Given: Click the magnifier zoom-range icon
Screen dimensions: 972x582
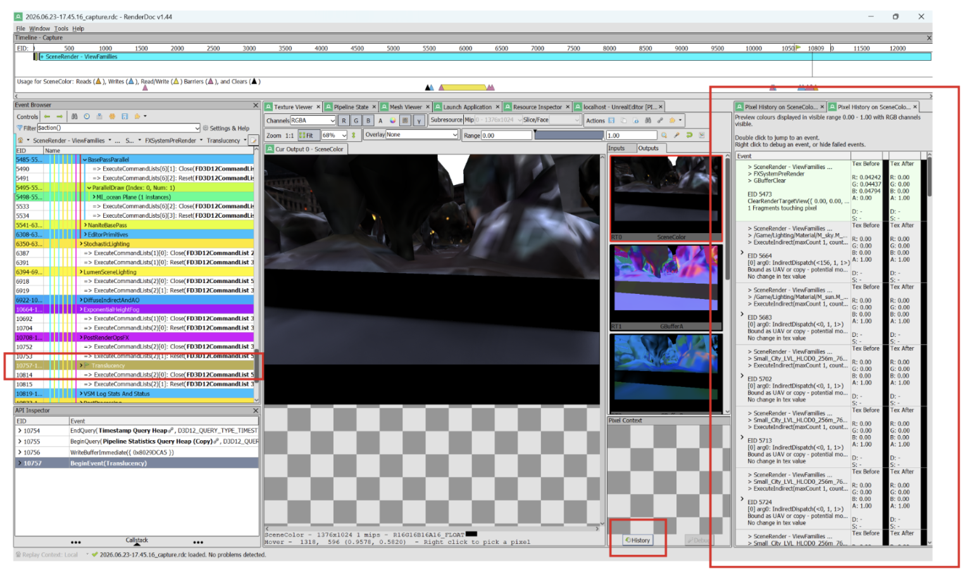Looking at the screenshot, I should [664, 135].
